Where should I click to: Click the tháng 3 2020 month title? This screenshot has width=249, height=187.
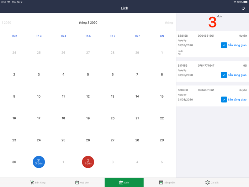point(88,22)
